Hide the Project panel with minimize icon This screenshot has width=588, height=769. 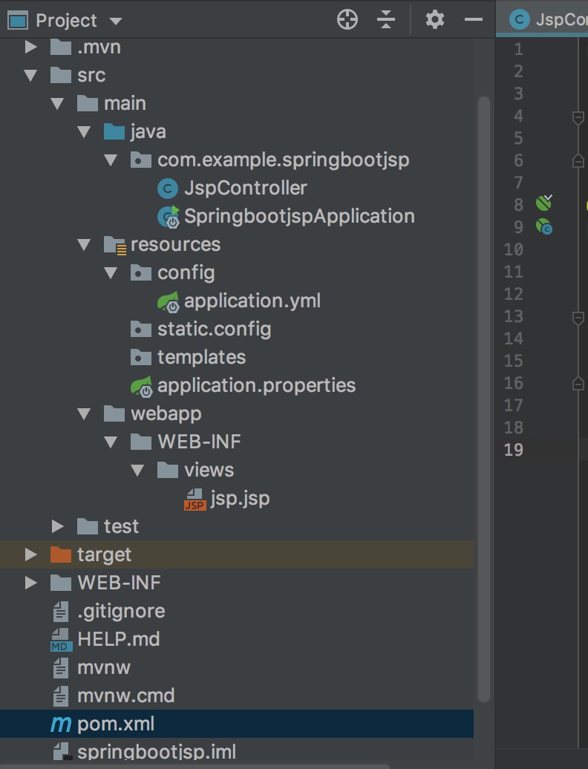coord(474,20)
